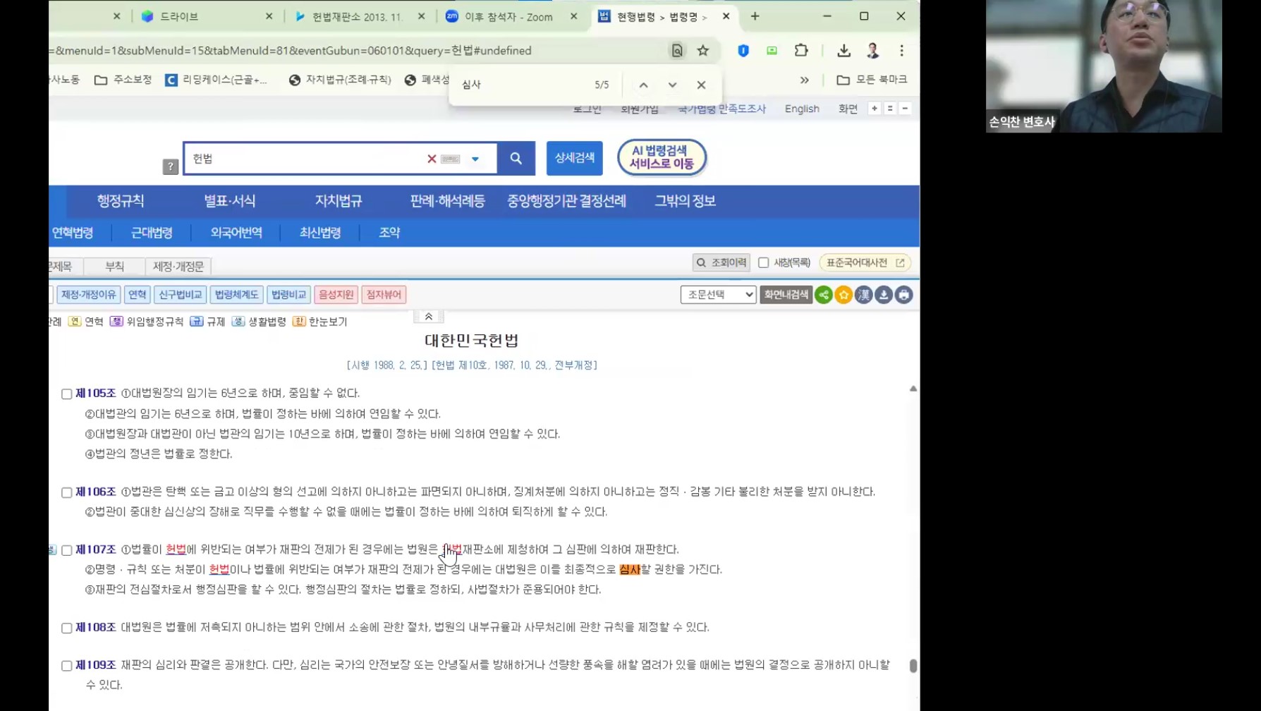1261x711 pixels.
Task: Click the yellow star favorite icon
Action: tap(843, 295)
